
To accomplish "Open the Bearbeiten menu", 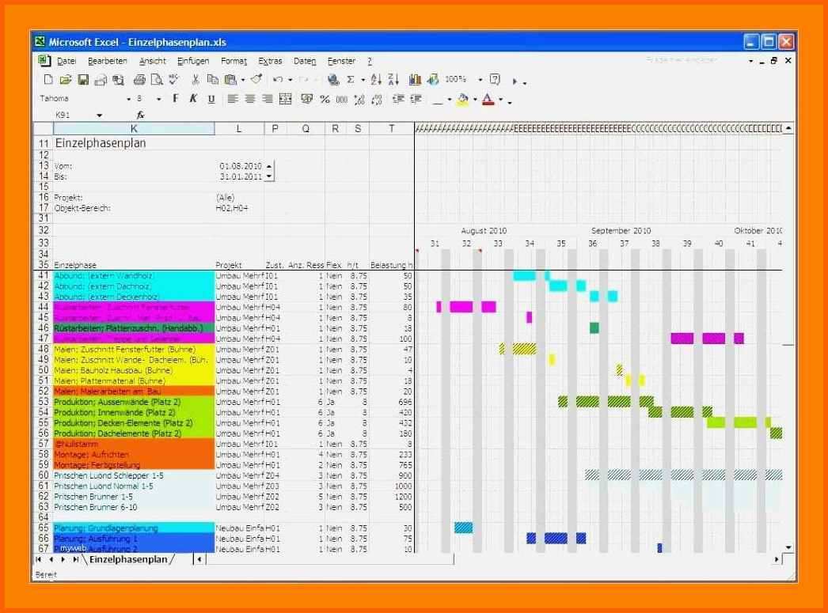I will click(107, 61).
